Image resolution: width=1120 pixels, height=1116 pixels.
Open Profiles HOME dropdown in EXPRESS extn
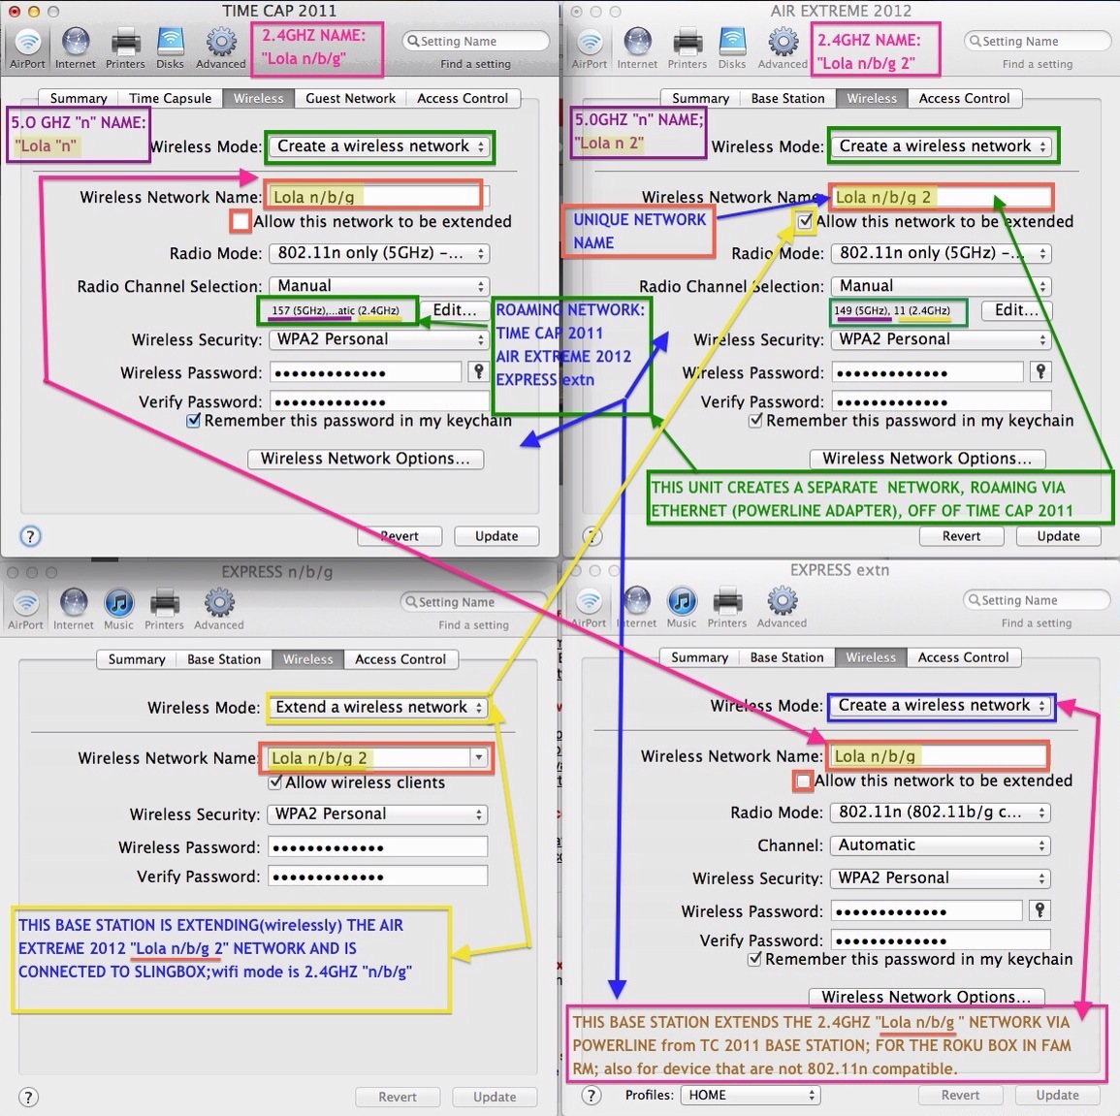tap(750, 1095)
